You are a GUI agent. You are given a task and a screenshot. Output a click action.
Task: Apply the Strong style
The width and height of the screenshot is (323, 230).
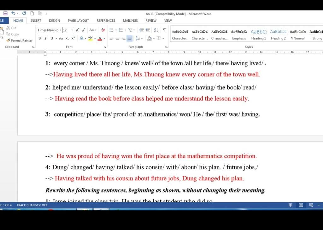(316, 35)
